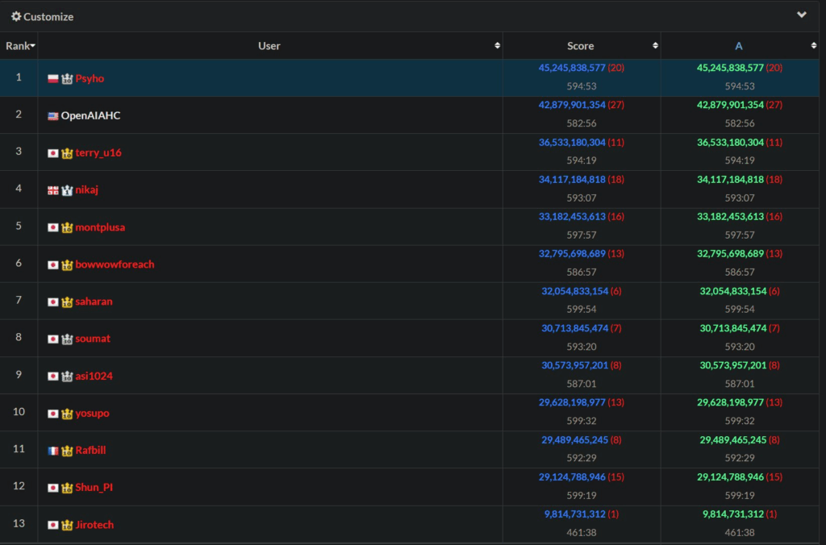Open OpenAIAHC user profile
The width and height of the screenshot is (826, 545).
coord(90,116)
